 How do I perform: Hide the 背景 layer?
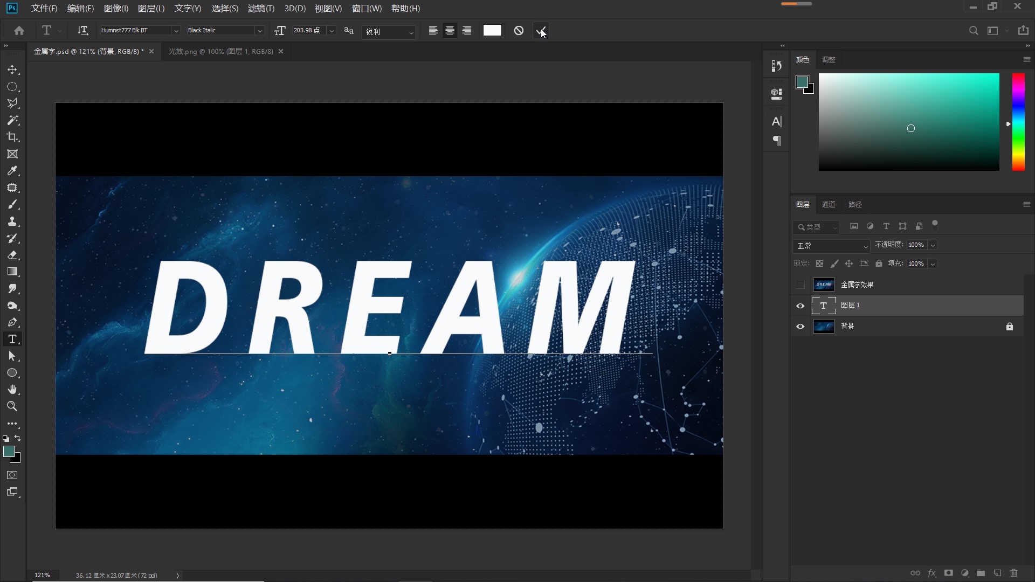[801, 327]
